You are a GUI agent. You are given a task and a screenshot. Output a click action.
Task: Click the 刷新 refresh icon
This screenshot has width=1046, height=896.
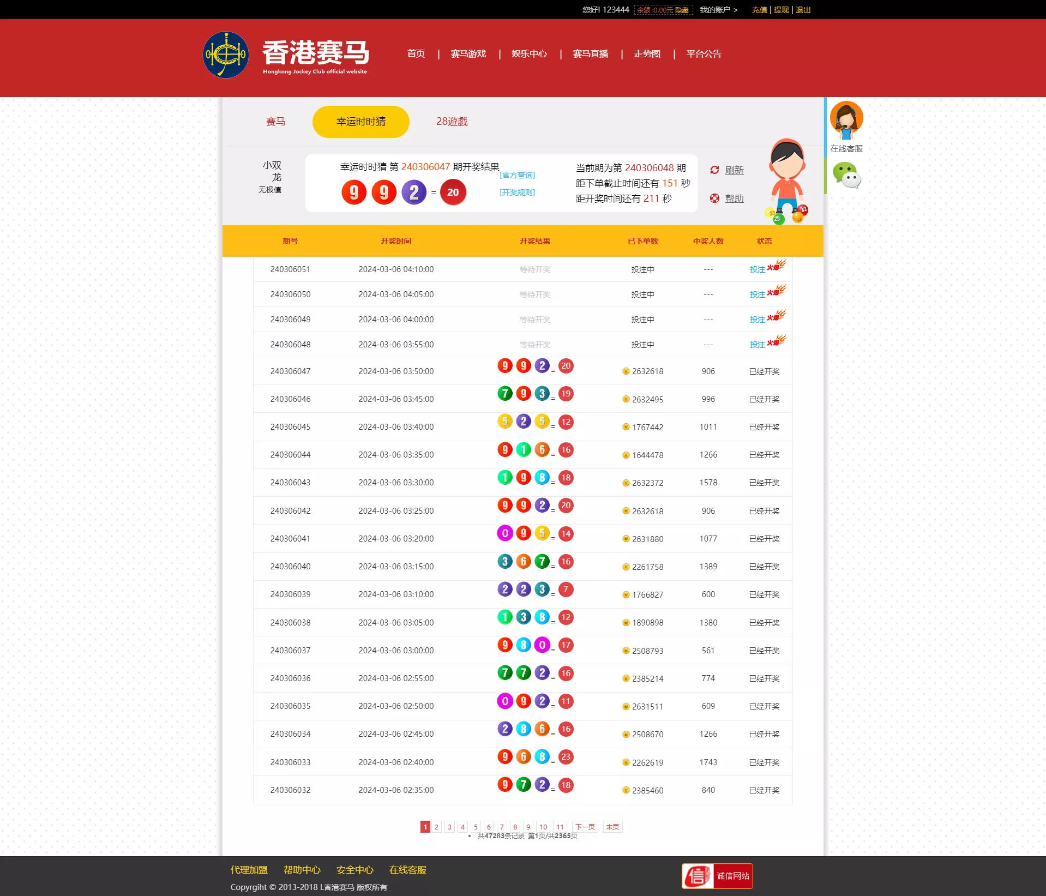(x=714, y=170)
